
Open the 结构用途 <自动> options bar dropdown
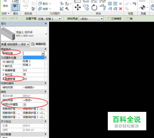click(91, 19)
